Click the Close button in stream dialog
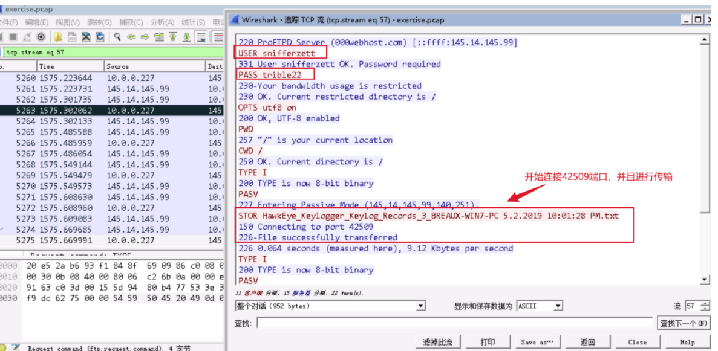This screenshot has width=718, height=351. [x=638, y=342]
